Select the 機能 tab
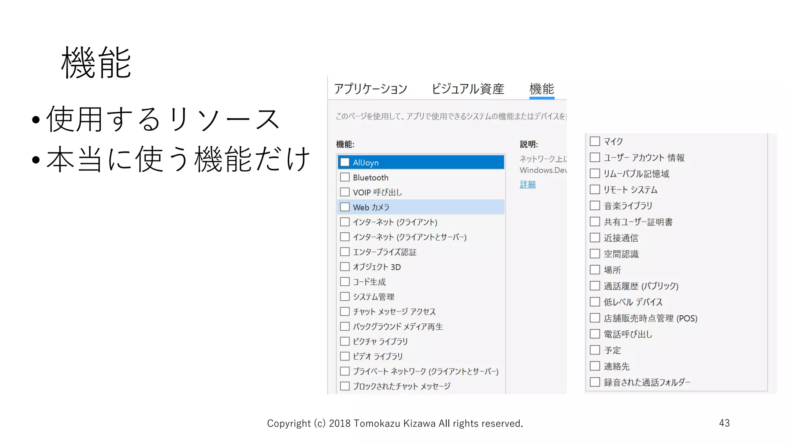This screenshot has height=444, width=790. click(x=542, y=89)
